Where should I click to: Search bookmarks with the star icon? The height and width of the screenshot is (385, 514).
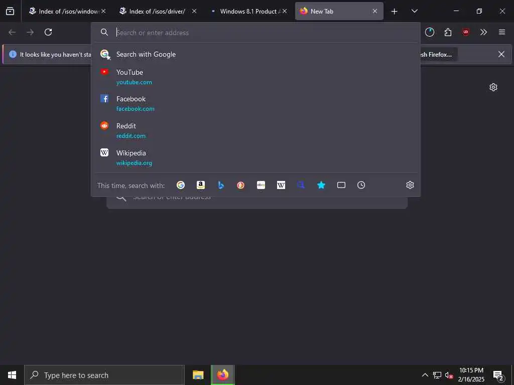[321, 185]
